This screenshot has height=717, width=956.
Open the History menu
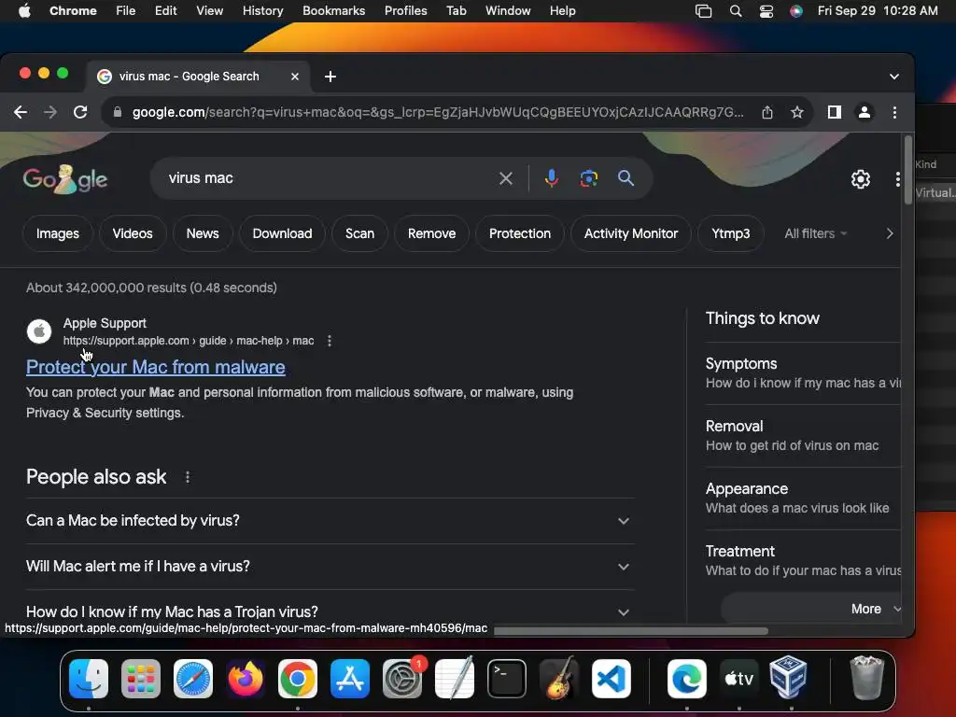click(262, 11)
